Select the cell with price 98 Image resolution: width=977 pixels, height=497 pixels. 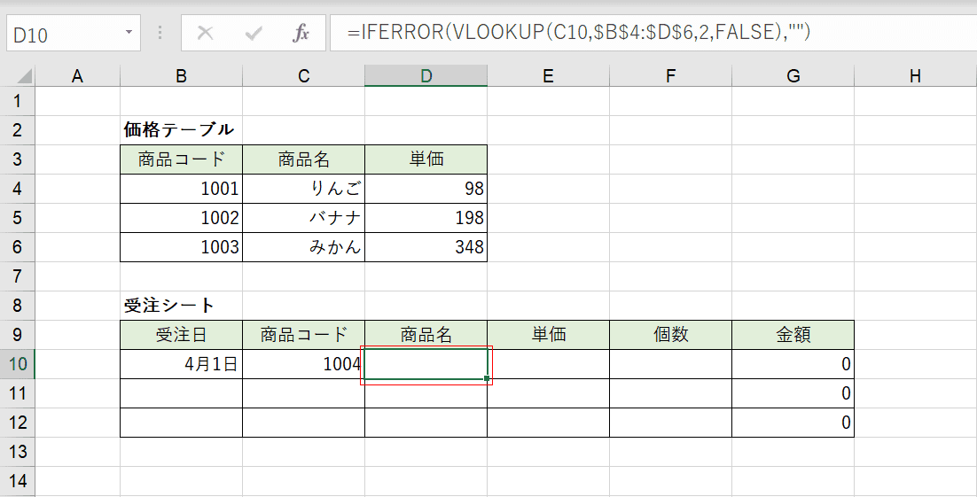[426, 188]
